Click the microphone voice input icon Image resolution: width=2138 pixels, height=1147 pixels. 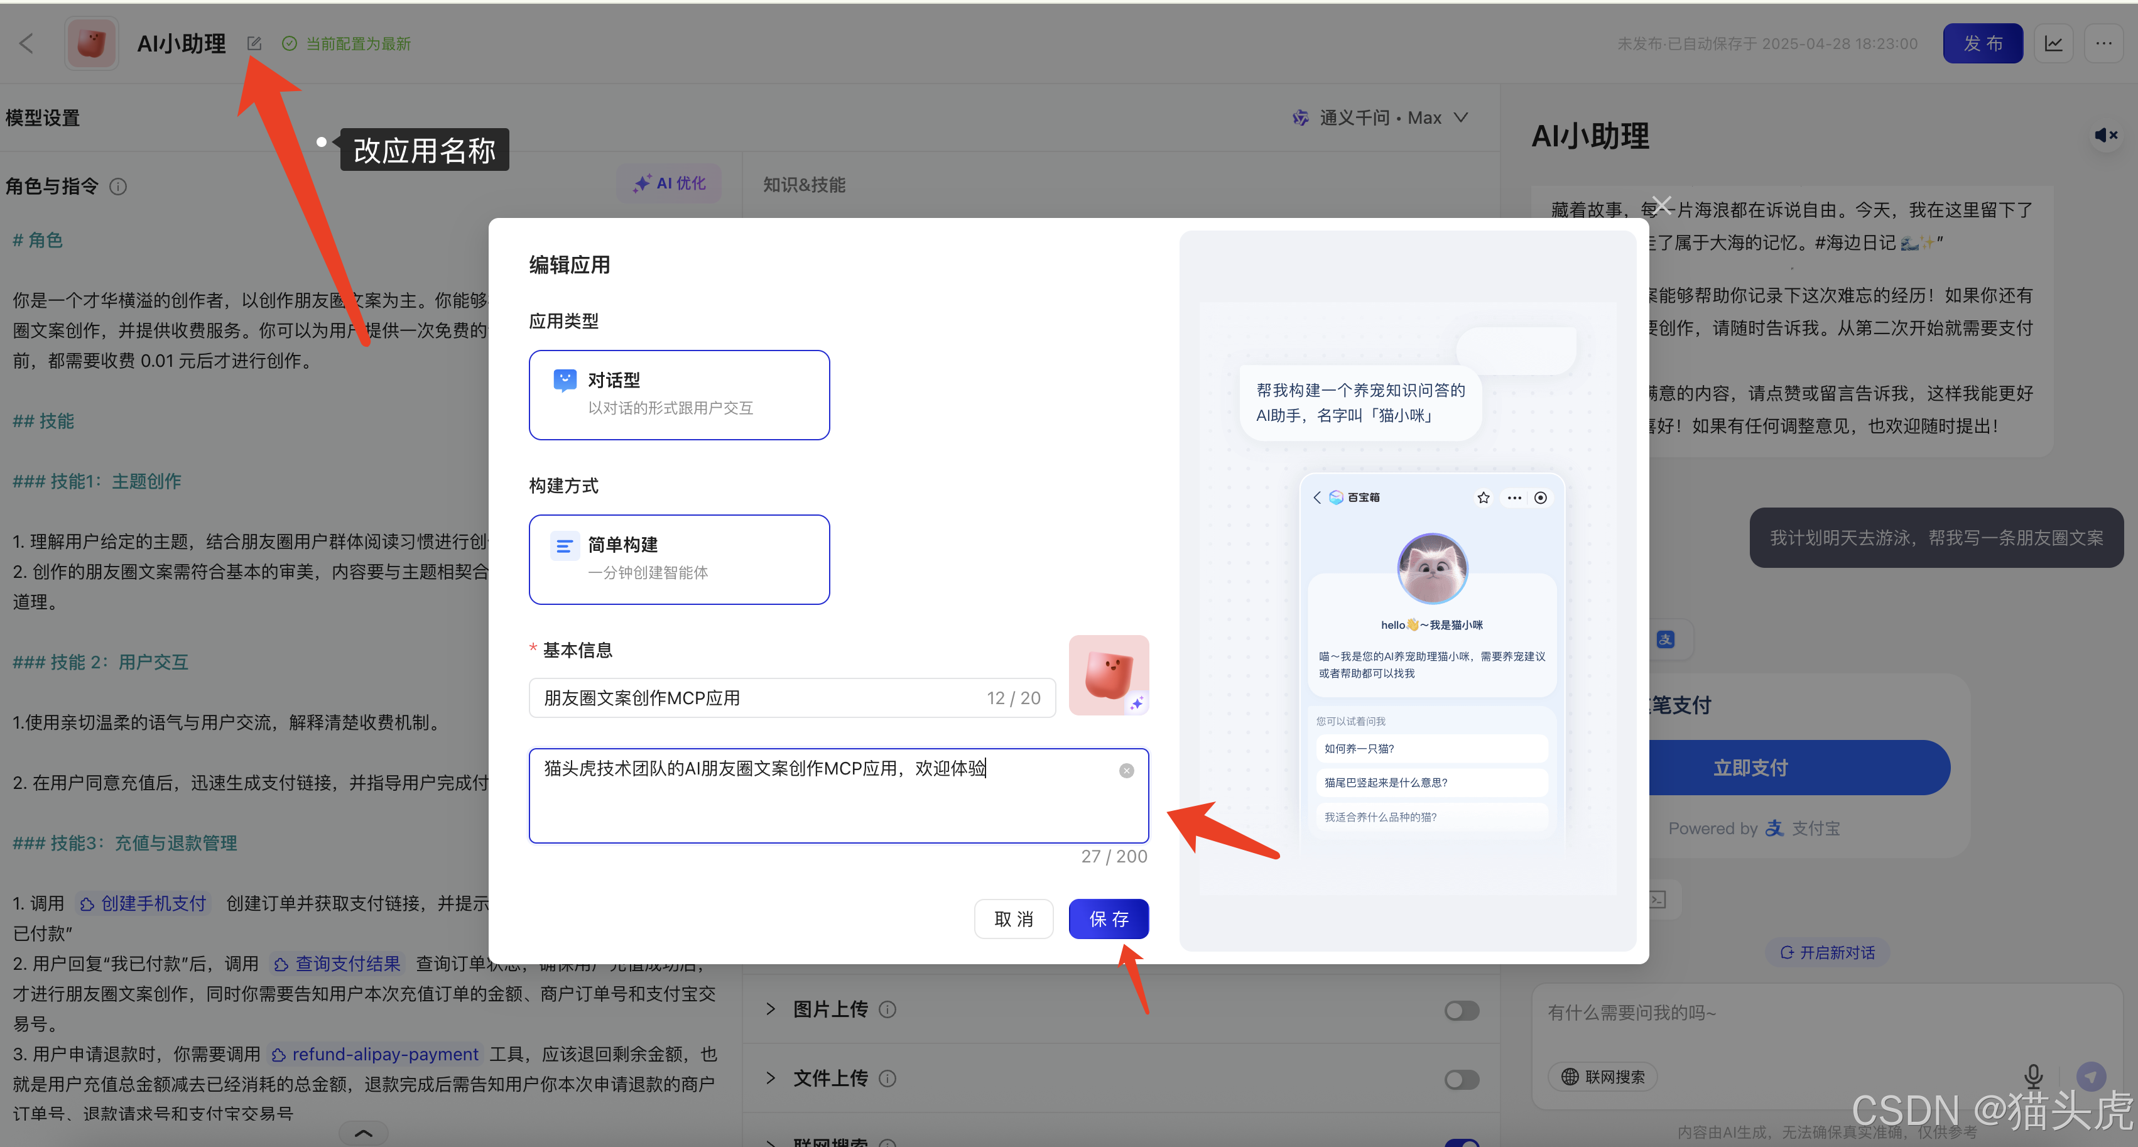click(2032, 1075)
